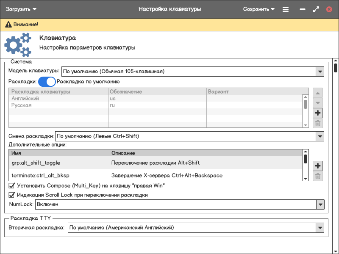The image size is (339, 254).
Task: Move layout up with the arrow button
Action: 318,93
